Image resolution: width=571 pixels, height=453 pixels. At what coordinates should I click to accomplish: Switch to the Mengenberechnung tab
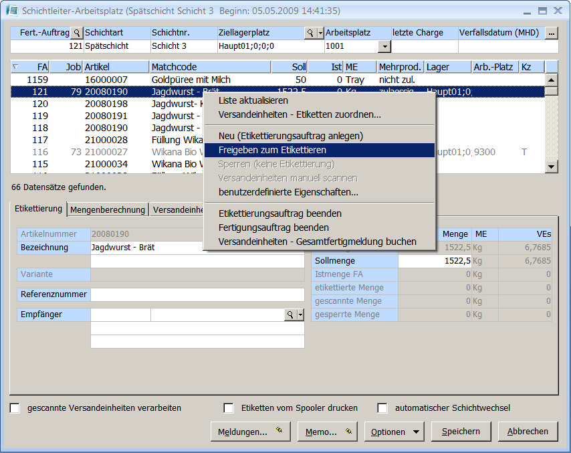[x=108, y=209]
